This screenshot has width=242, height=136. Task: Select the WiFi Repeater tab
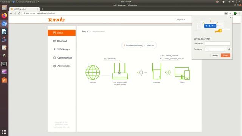tap(25, 9)
